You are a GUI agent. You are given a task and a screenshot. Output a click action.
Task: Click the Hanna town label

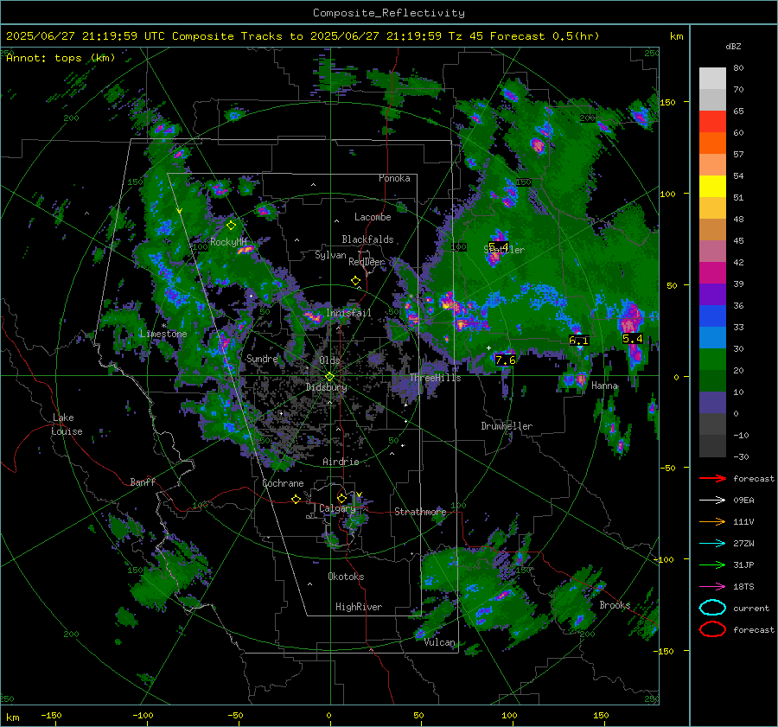click(604, 385)
